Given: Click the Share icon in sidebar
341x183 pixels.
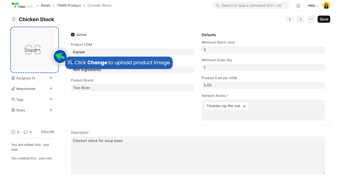Looking at the screenshot, I should click(13, 110).
